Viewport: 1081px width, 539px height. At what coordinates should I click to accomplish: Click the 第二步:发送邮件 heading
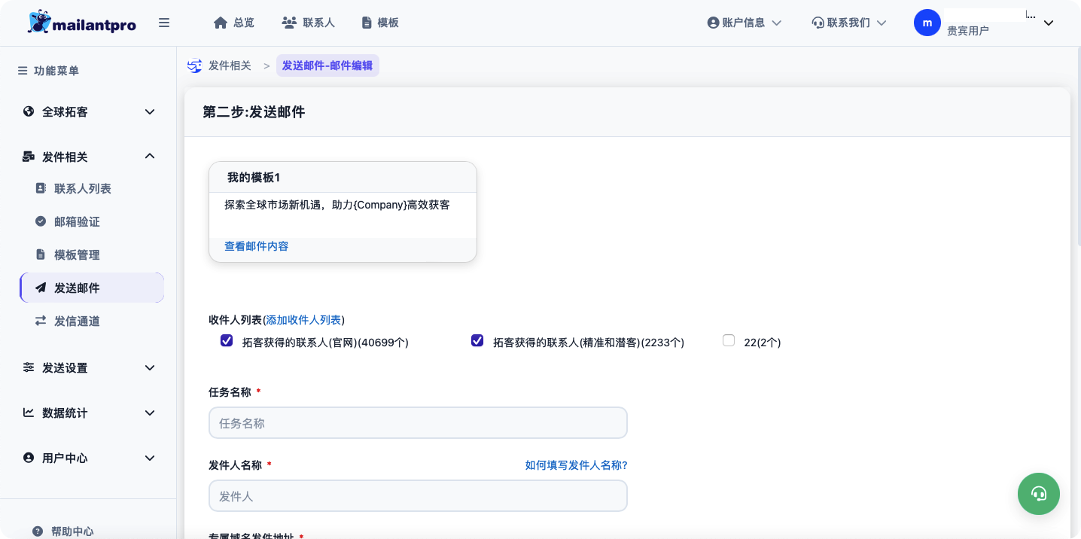pos(254,112)
